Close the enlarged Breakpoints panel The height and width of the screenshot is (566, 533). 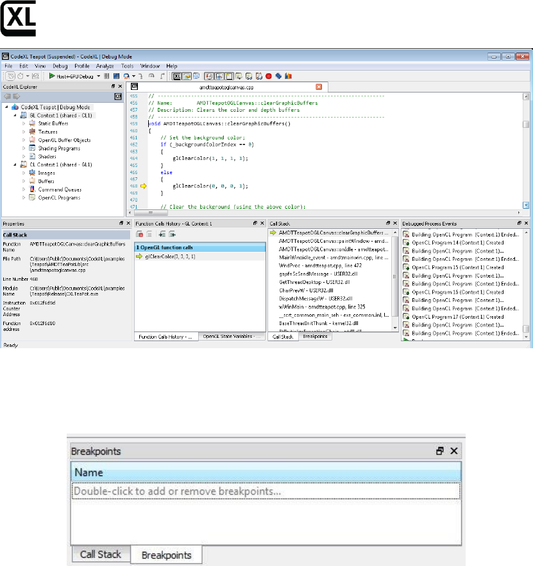[454, 451]
